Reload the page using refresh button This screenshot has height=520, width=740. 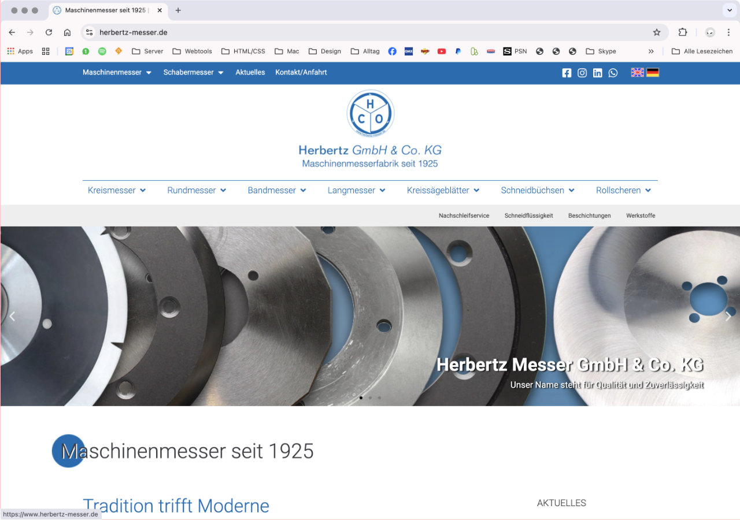(49, 32)
